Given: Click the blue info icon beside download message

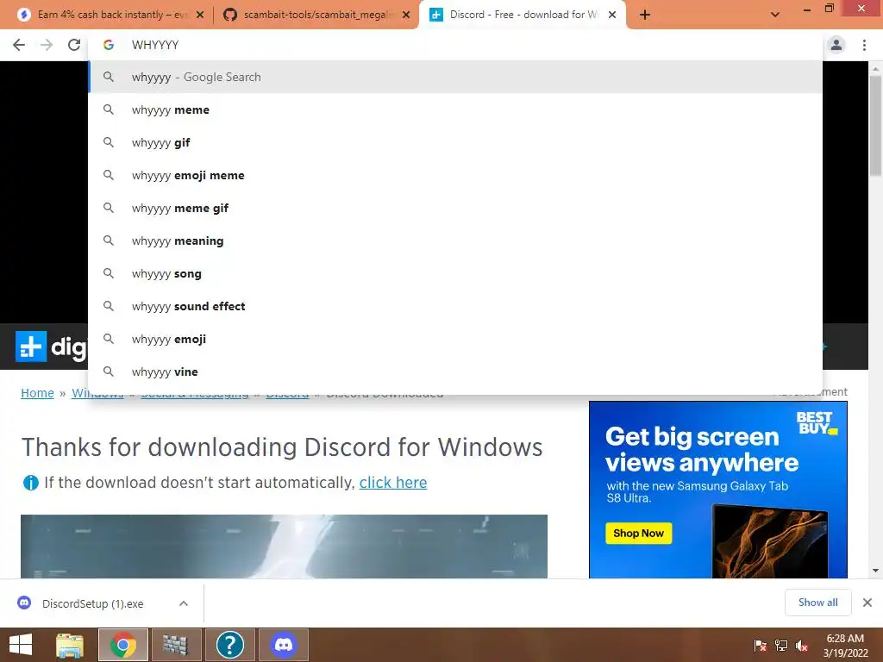Looking at the screenshot, I should coord(30,483).
